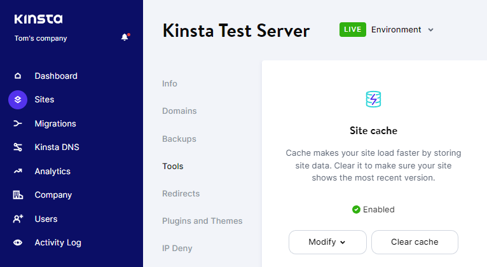Image resolution: width=487 pixels, height=267 pixels.
Task: Open the Modify dropdown button
Action: [x=327, y=242]
